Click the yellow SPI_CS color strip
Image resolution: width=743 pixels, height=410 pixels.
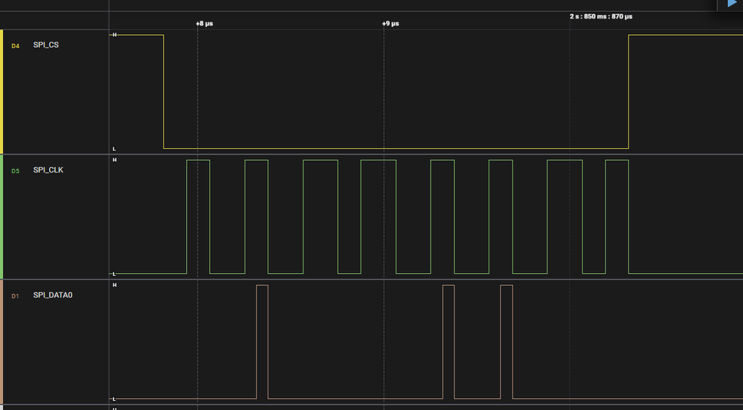2,92
